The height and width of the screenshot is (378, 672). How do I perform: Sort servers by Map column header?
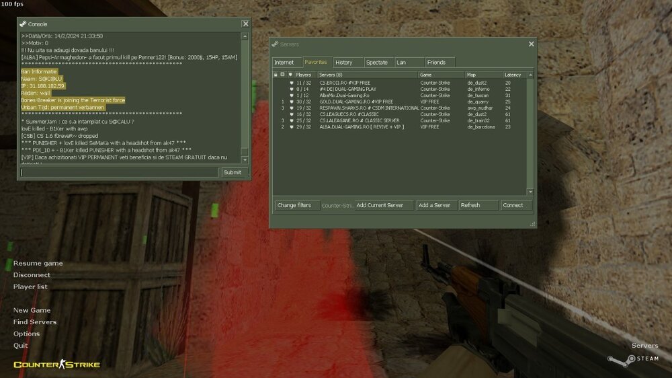(483, 75)
